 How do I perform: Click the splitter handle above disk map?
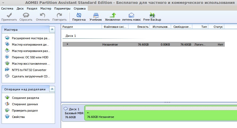pos(167,102)
